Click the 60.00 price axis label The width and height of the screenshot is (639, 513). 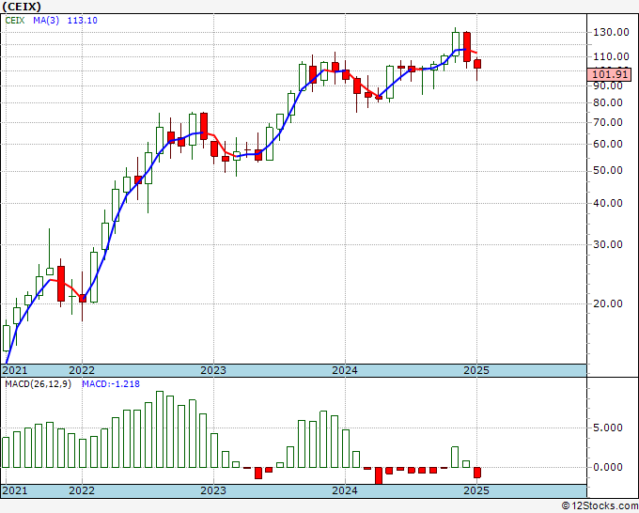(607, 144)
